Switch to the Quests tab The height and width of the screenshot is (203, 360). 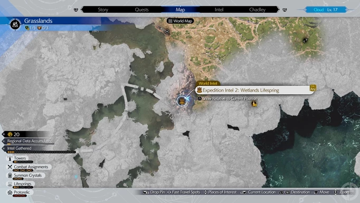141,10
